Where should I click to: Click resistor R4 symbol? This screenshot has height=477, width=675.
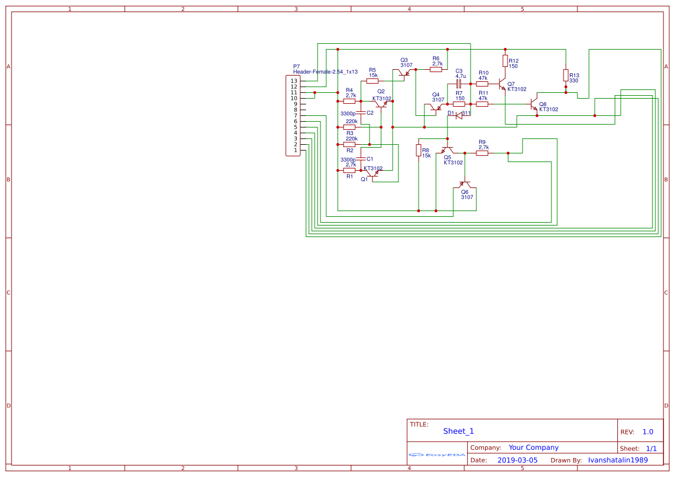coord(349,101)
